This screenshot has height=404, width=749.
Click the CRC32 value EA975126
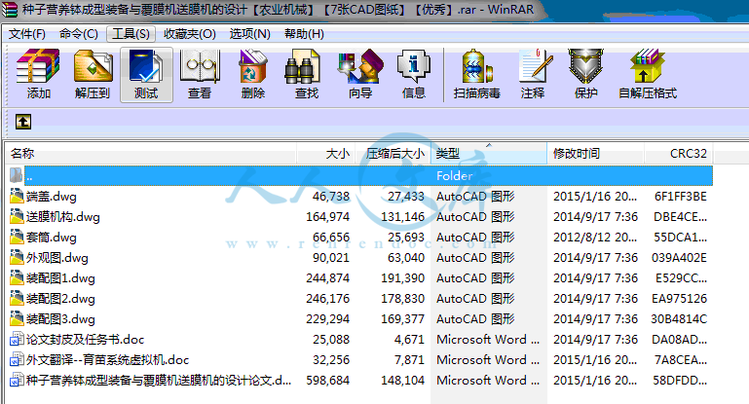point(679,299)
